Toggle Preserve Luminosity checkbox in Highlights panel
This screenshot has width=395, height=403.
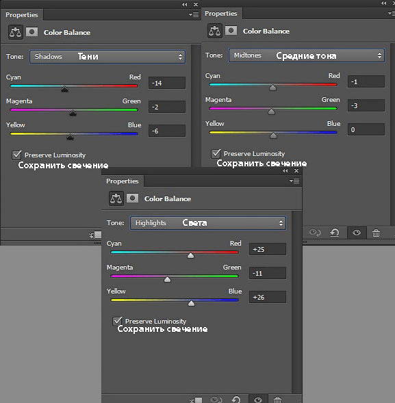pos(117,321)
